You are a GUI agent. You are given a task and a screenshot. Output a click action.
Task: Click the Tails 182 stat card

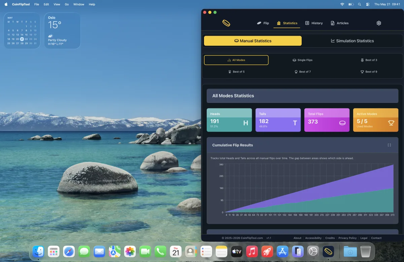tap(278, 120)
